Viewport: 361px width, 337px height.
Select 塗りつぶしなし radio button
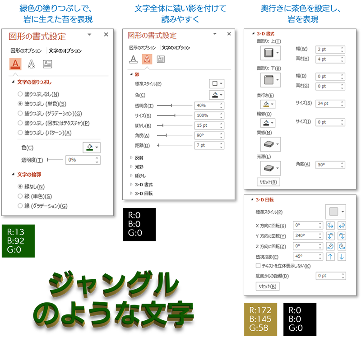pyautogui.click(x=20, y=94)
